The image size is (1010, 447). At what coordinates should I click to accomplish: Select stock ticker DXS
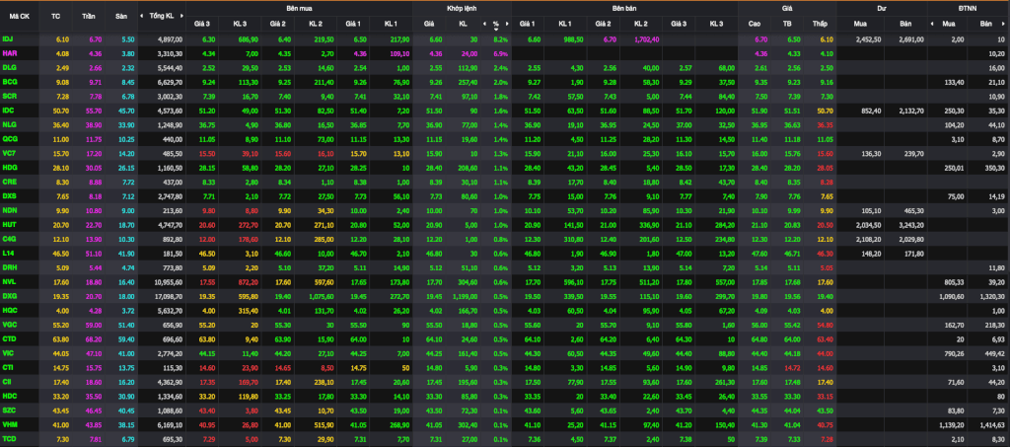(x=10, y=195)
